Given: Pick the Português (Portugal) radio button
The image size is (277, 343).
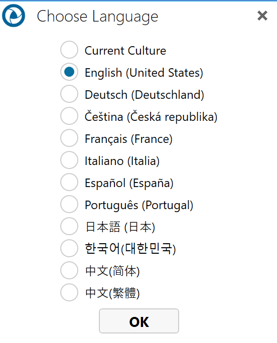Looking at the screenshot, I should [x=69, y=204].
